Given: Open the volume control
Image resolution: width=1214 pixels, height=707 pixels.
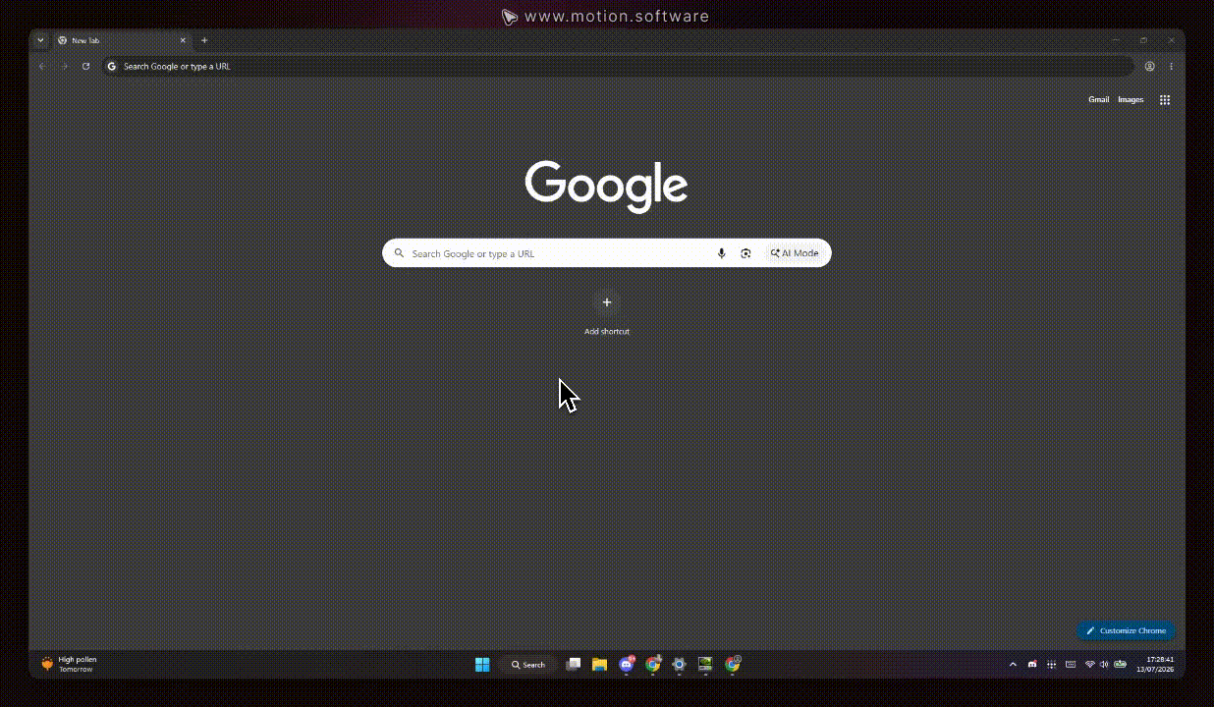Looking at the screenshot, I should (1104, 665).
